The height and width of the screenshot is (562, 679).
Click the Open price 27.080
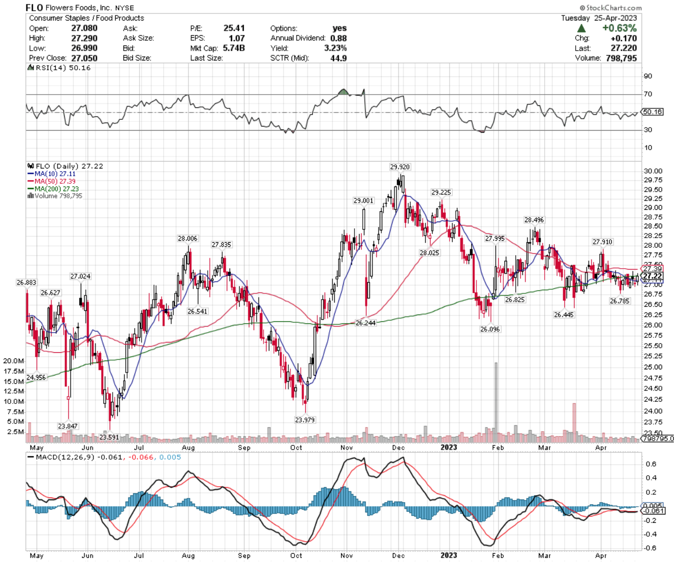point(84,28)
